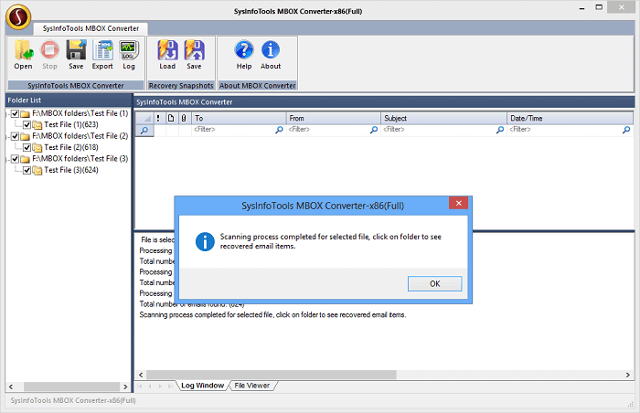Viewport: 640px width, 413px height.
Task: Click the document type column header
Action: [172, 119]
